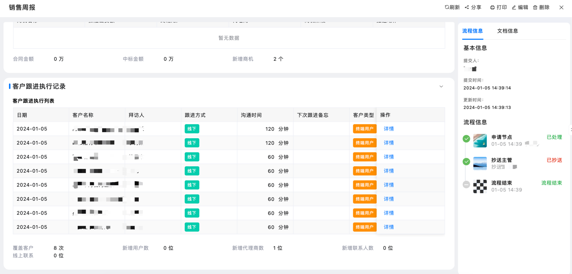Screen dimensions: 572x274
Task: Click the pencil edit icon labeled 编辑
Action: (x=514, y=7)
